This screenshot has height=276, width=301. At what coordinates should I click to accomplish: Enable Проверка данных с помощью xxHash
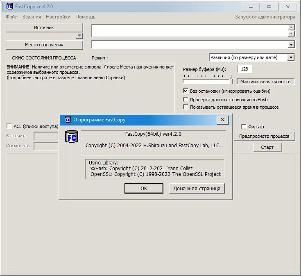coord(186,100)
